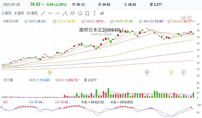The width and height of the screenshot is (202, 118).
Task: Click the open price 開 39.12
Action: [78, 5]
